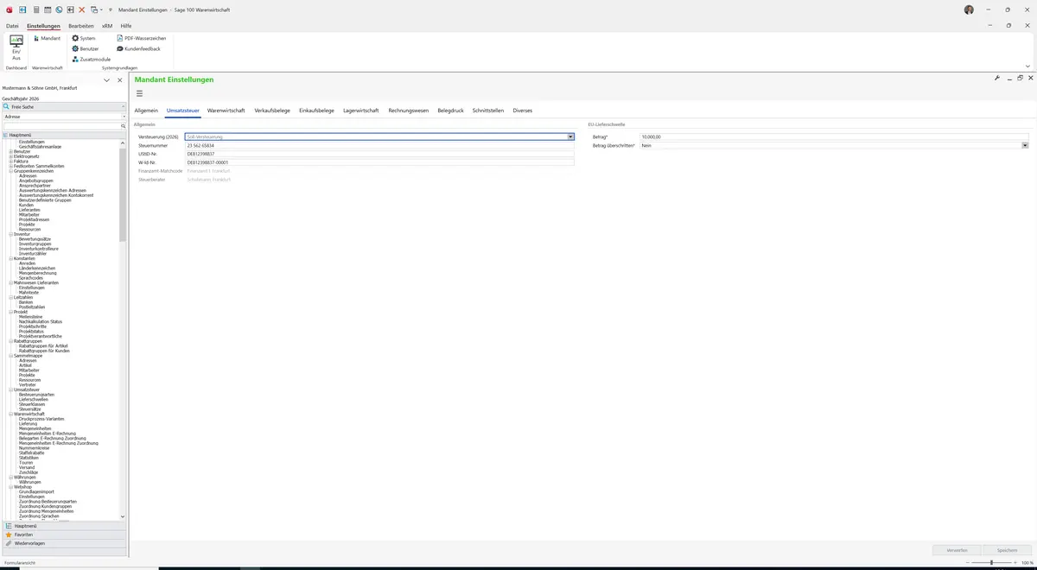Close the navigation side panel
The image size is (1037, 570).
tap(120, 80)
